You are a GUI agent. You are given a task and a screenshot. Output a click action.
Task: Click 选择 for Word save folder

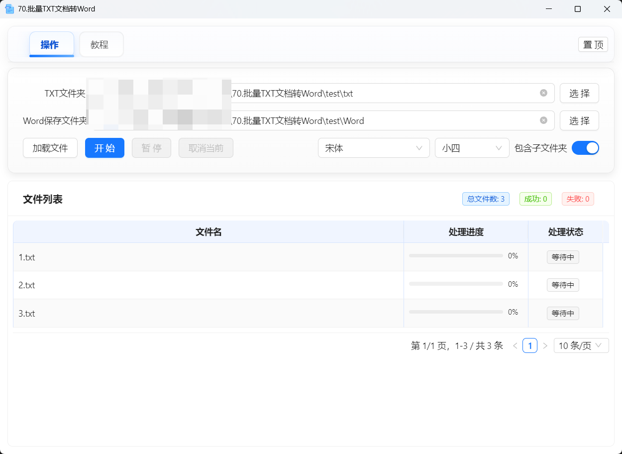pyautogui.click(x=579, y=120)
